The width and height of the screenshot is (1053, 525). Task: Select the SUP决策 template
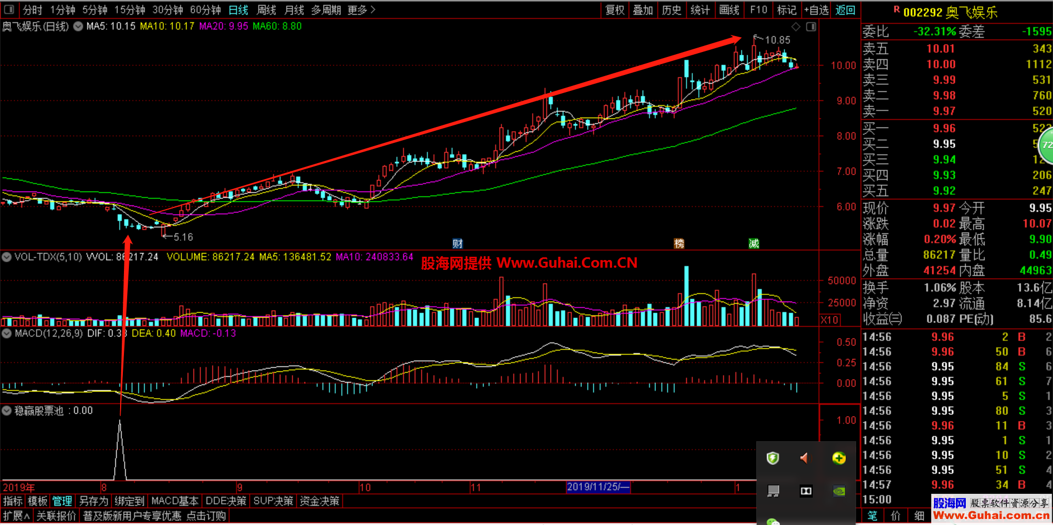click(x=273, y=501)
